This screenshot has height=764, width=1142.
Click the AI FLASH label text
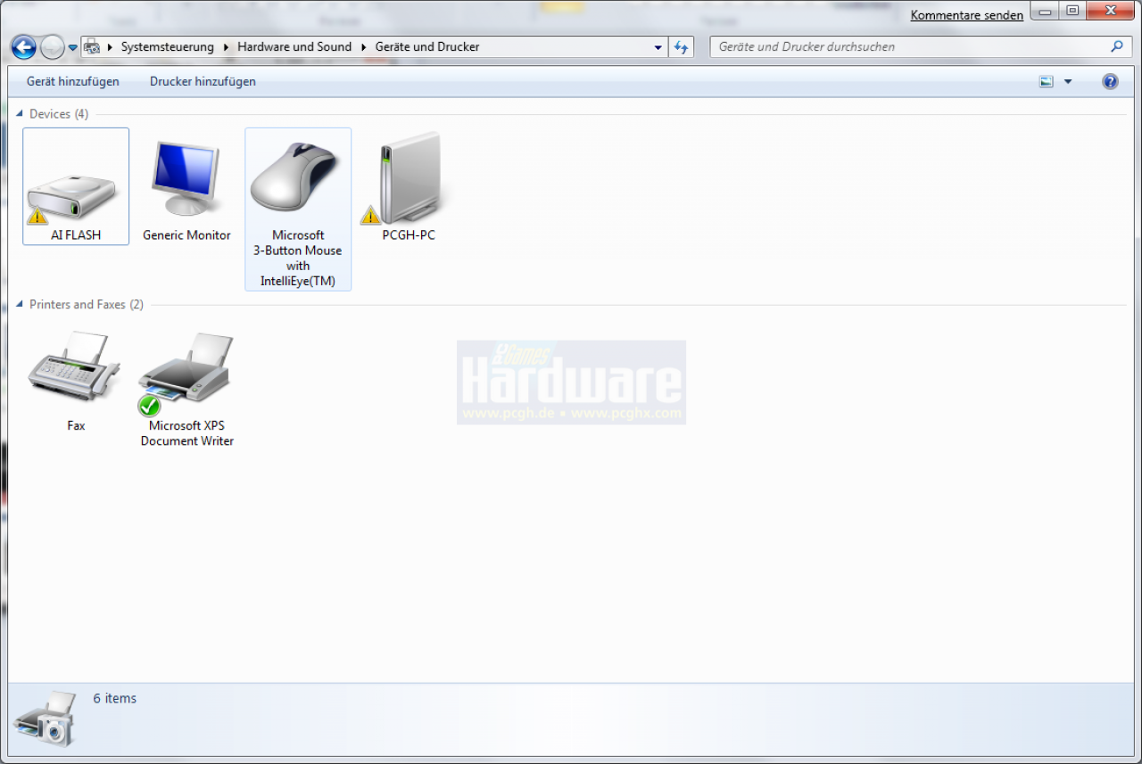click(x=76, y=235)
